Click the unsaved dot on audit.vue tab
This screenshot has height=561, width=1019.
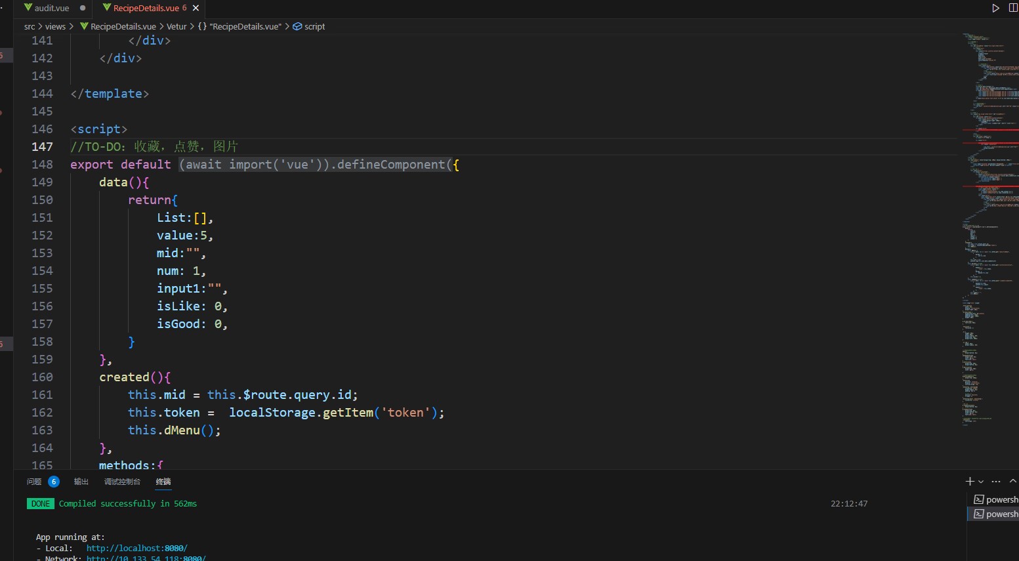click(x=83, y=8)
